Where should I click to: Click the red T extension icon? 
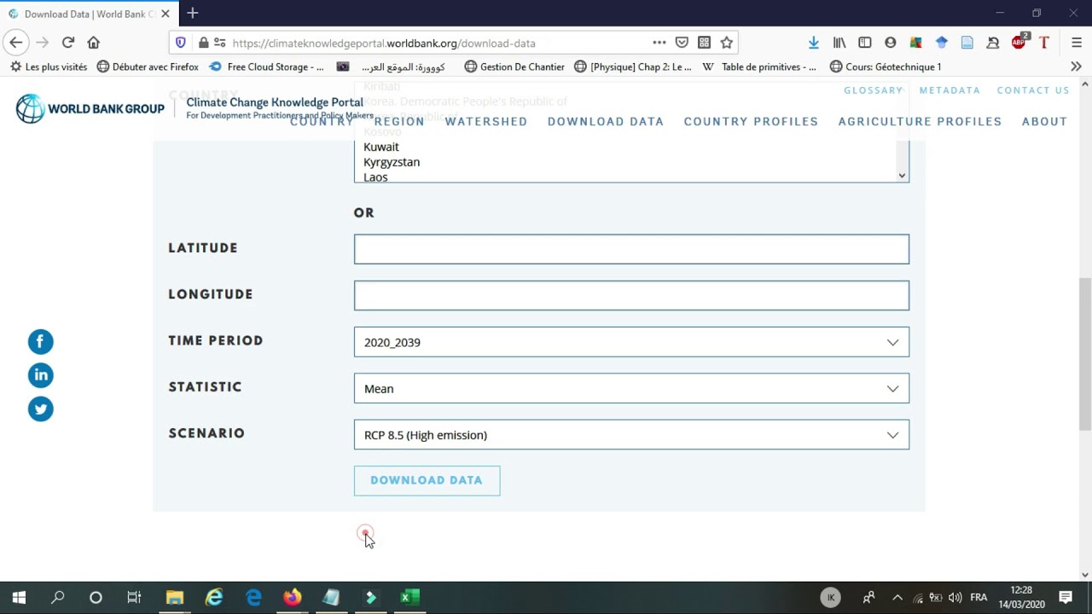pyautogui.click(x=1044, y=43)
